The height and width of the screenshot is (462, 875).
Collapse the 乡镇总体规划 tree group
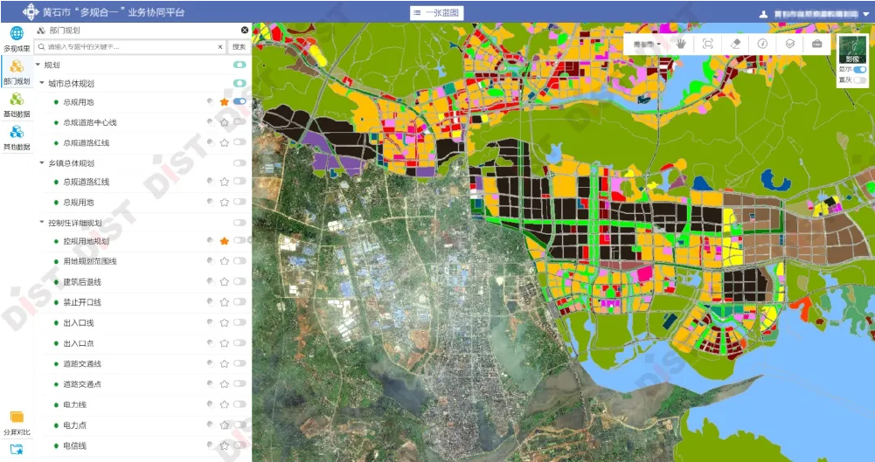coord(41,162)
